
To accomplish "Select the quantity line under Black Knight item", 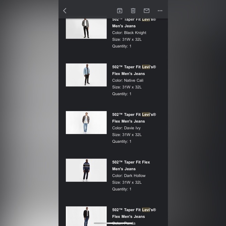I will [x=122, y=46].
